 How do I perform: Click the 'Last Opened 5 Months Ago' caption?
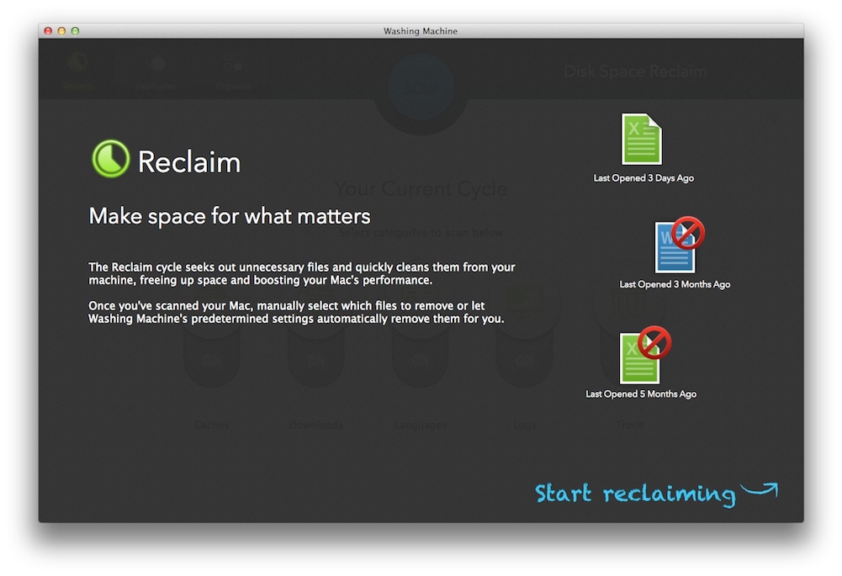coord(641,394)
